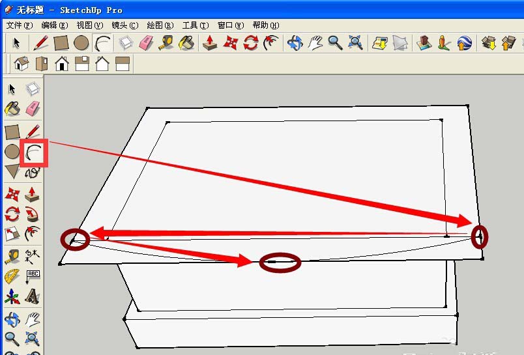This screenshot has width=524, height=355.
Task: Click the Toggle Terrain icon
Action: coord(400,43)
